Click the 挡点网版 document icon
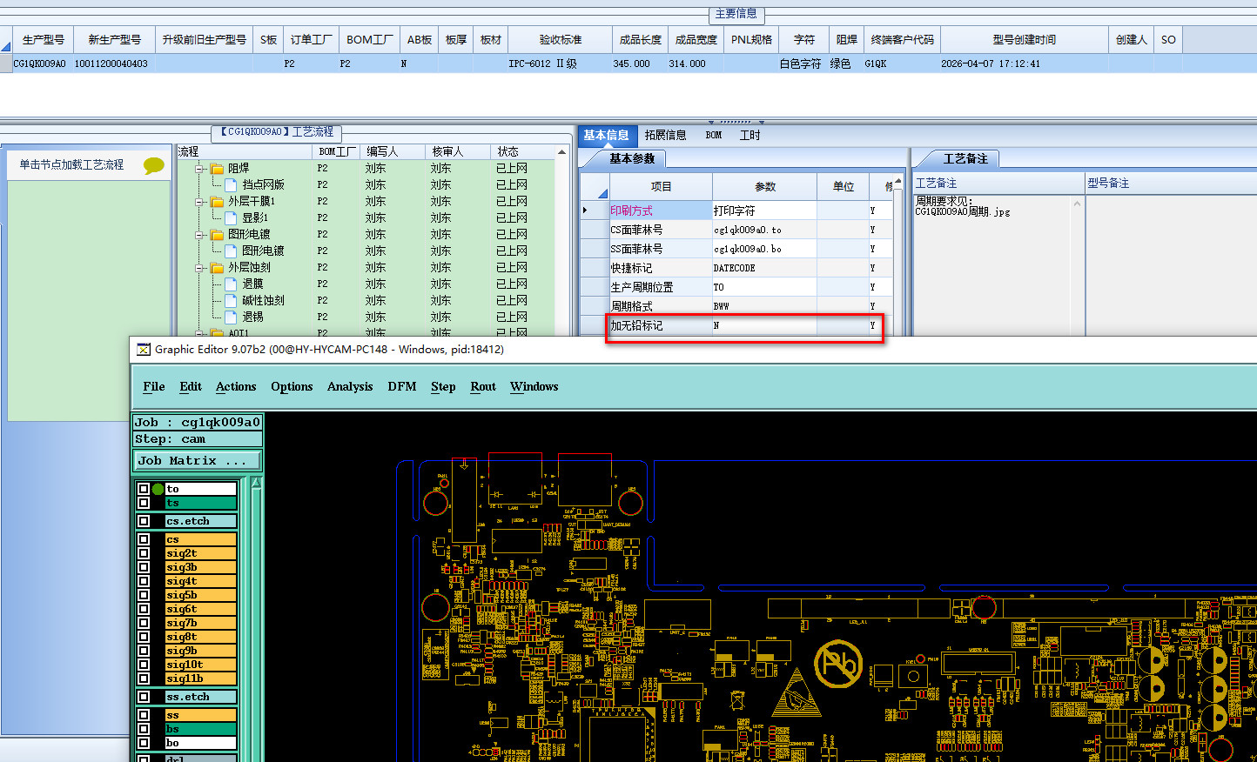 tap(231, 185)
